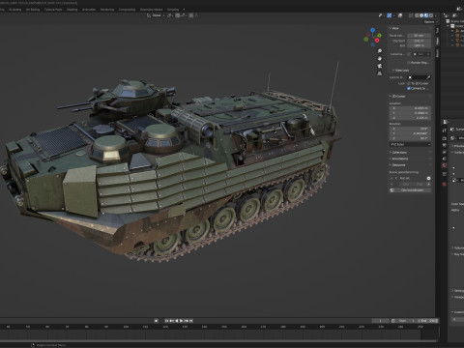Click the 3D Cursor Rotation X field

click(x=410, y=129)
